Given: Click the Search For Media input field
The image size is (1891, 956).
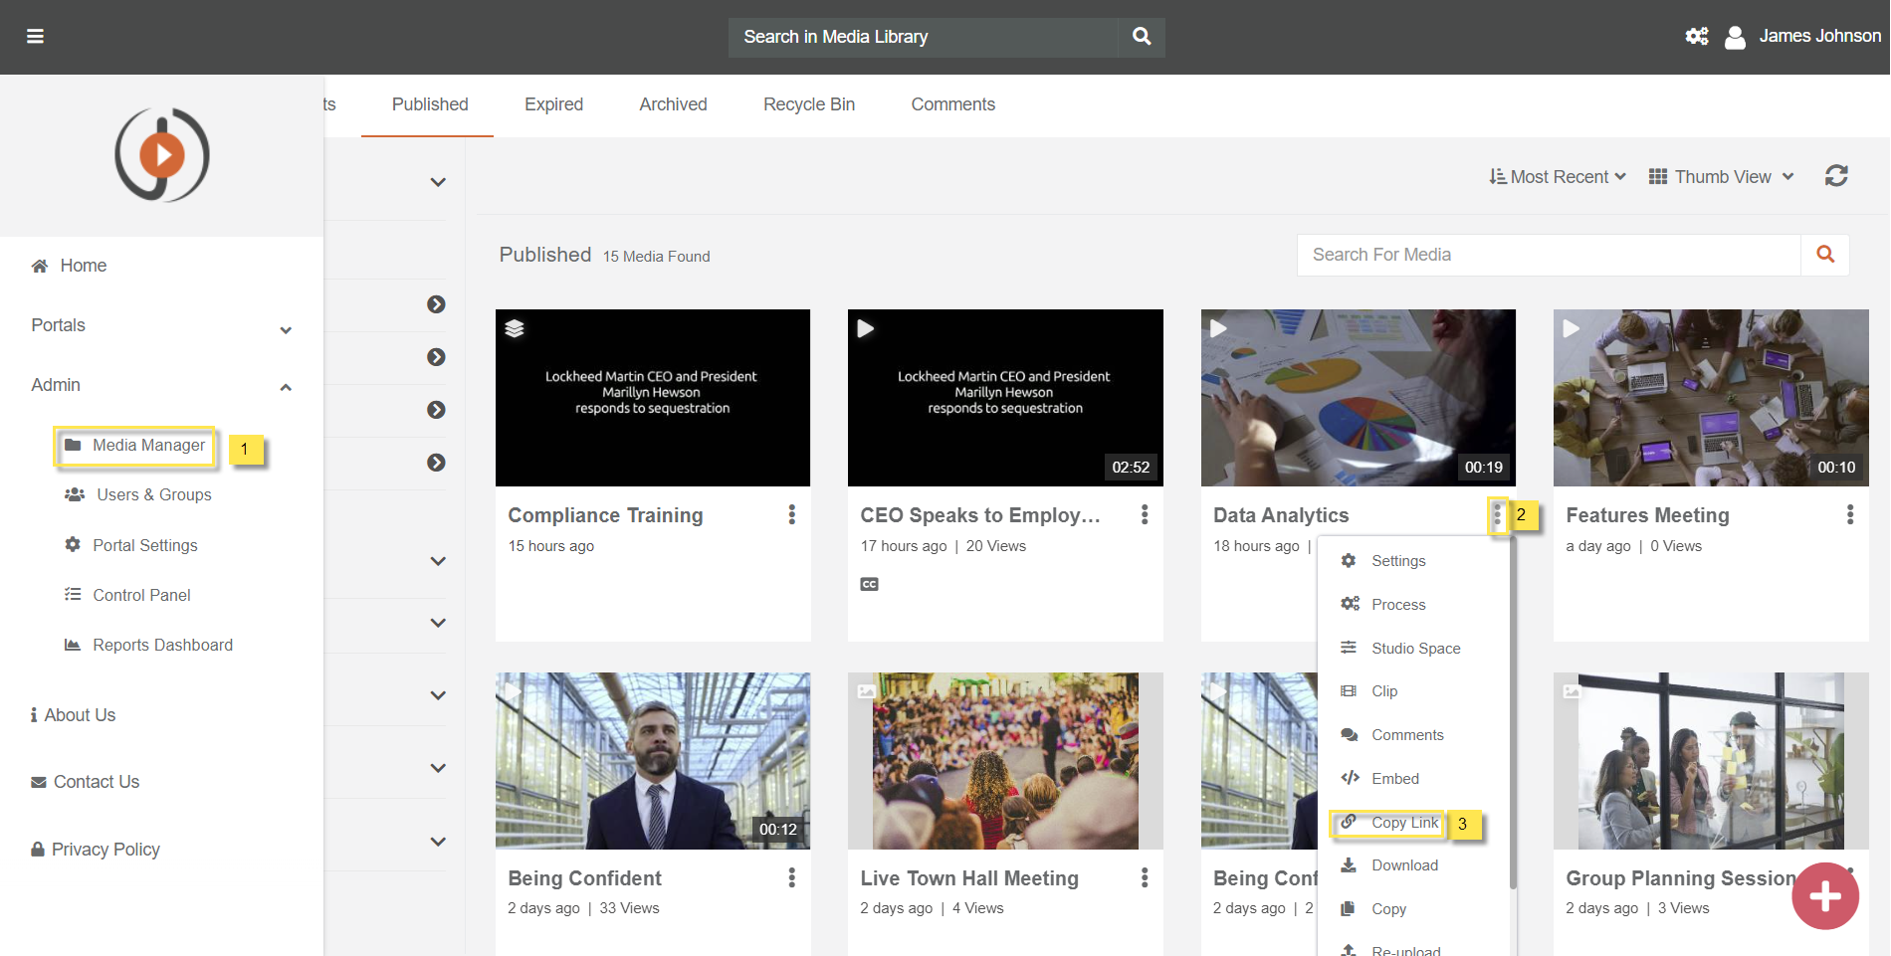Looking at the screenshot, I should click(1548, 255).
